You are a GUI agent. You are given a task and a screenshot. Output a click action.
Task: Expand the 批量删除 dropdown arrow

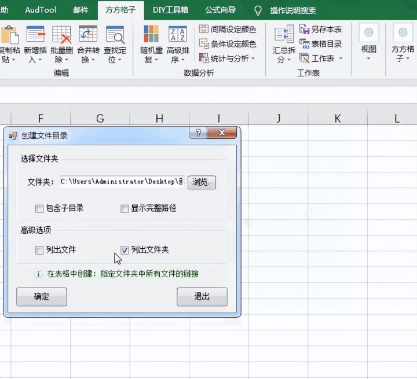pos(67,60)
